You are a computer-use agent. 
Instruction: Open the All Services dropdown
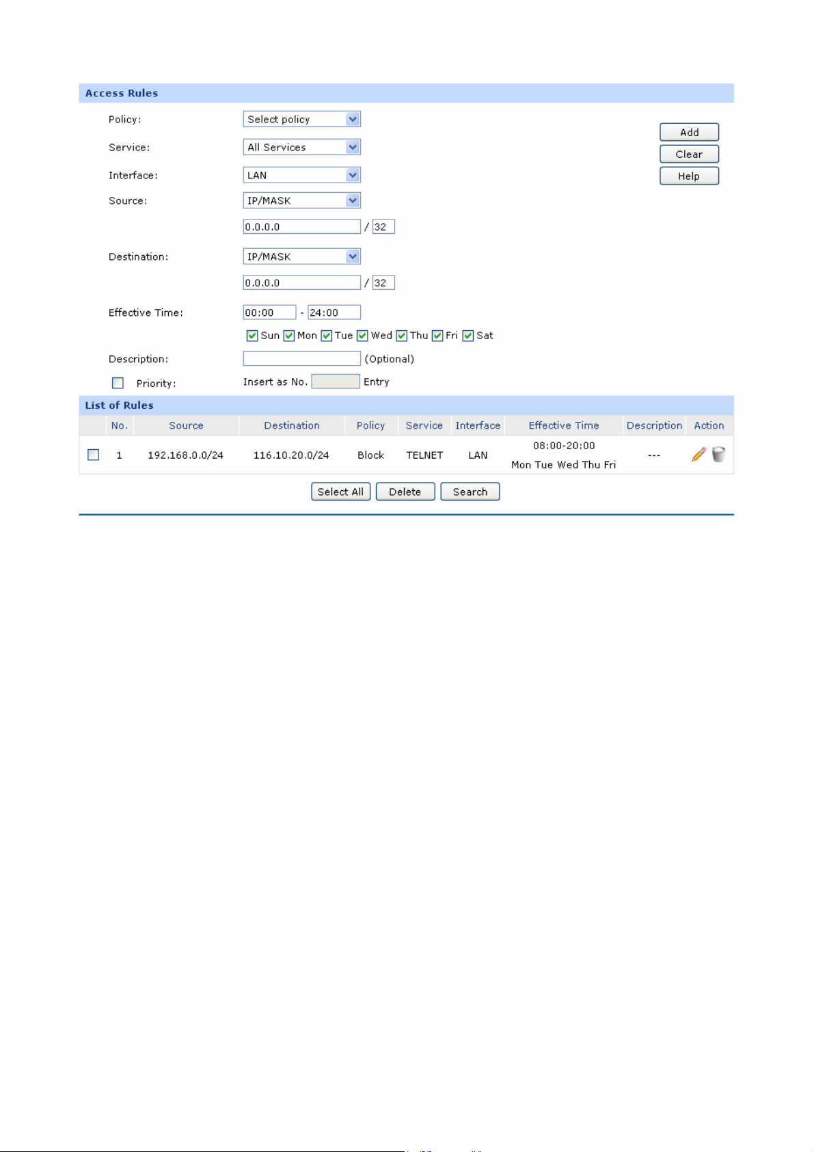click(x=302, y=147)
